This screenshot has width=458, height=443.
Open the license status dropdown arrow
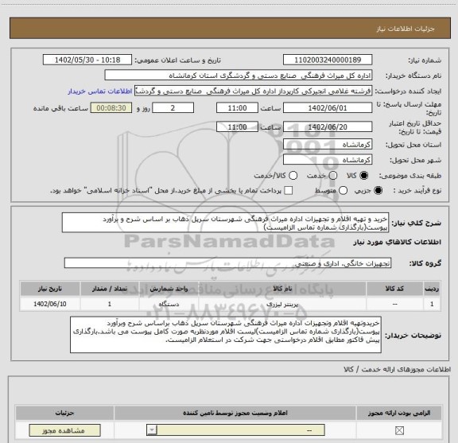pyautogui.click(x=152, y=430)
